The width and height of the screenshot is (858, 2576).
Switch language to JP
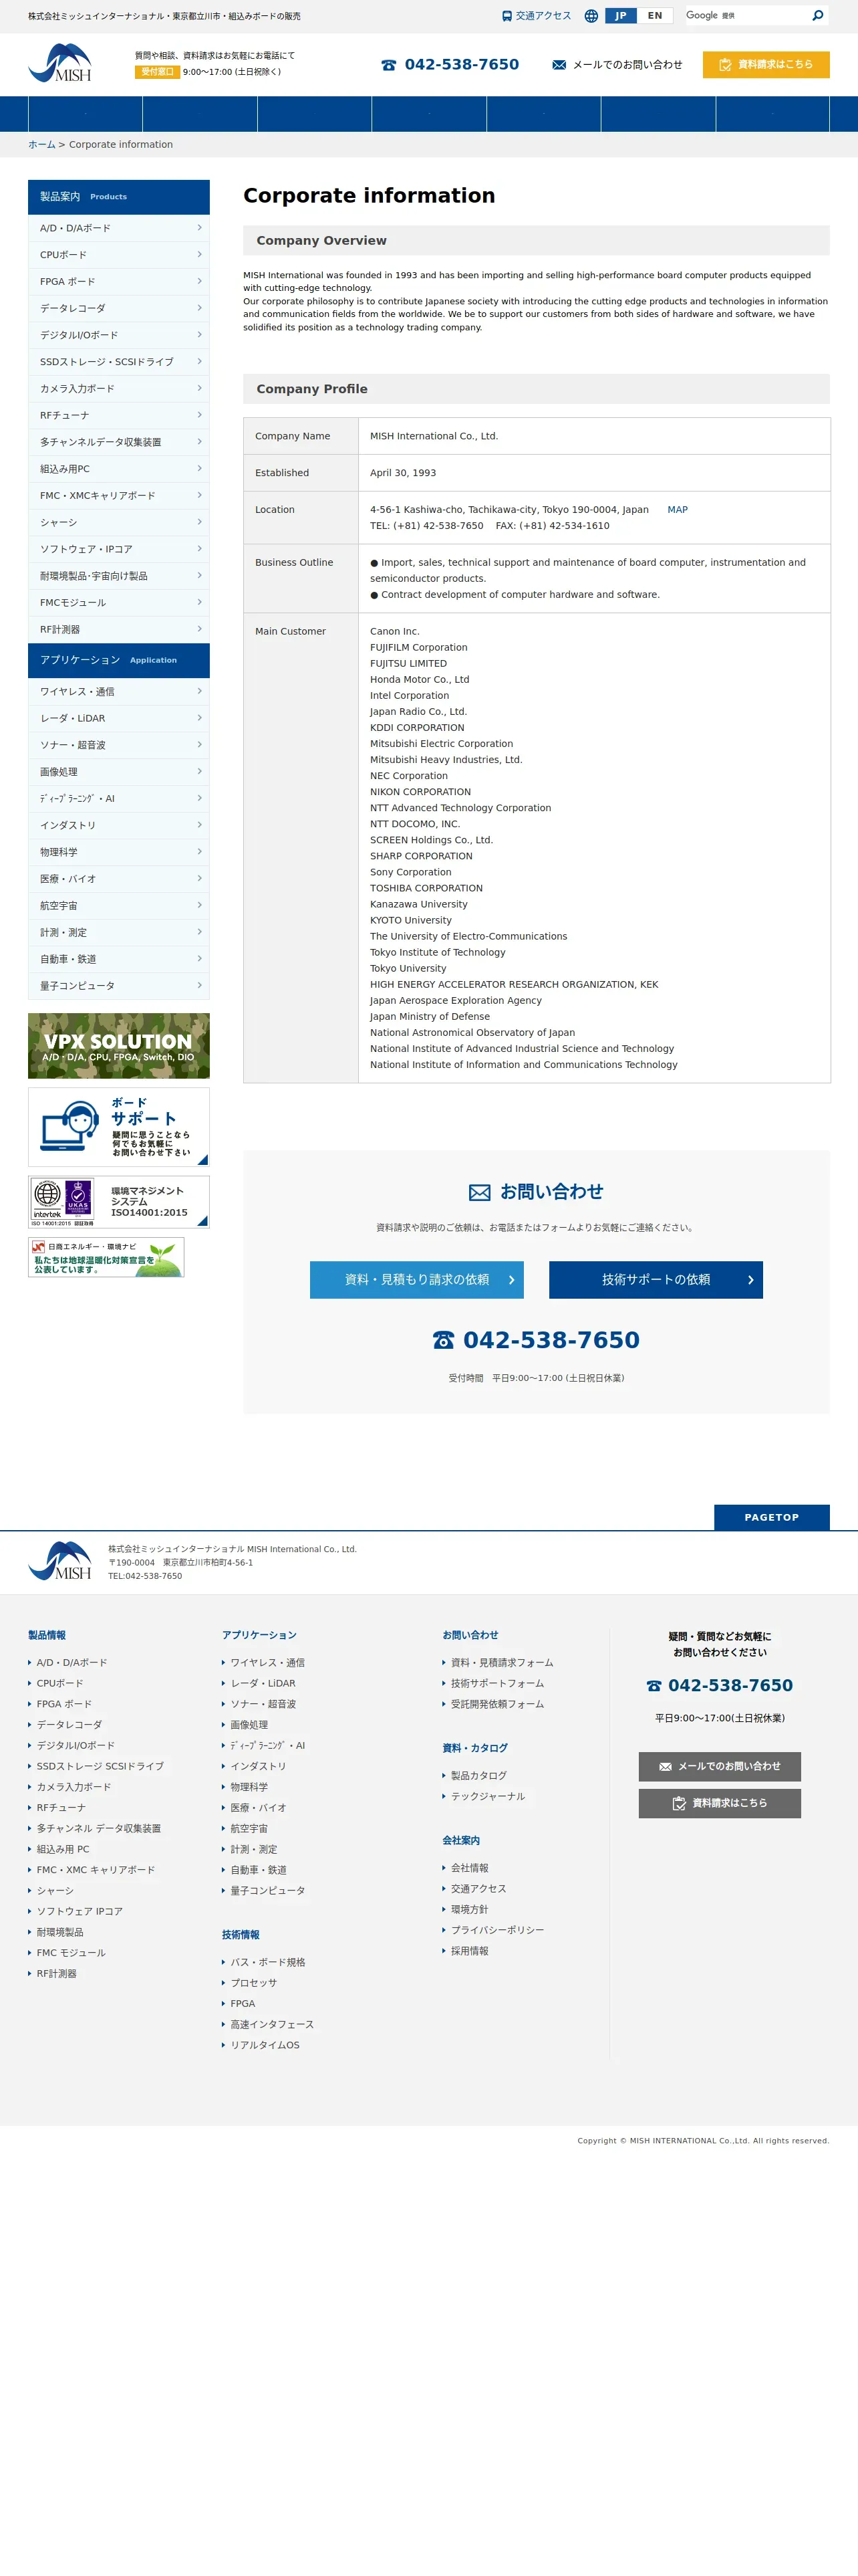(x=620, y=16)
